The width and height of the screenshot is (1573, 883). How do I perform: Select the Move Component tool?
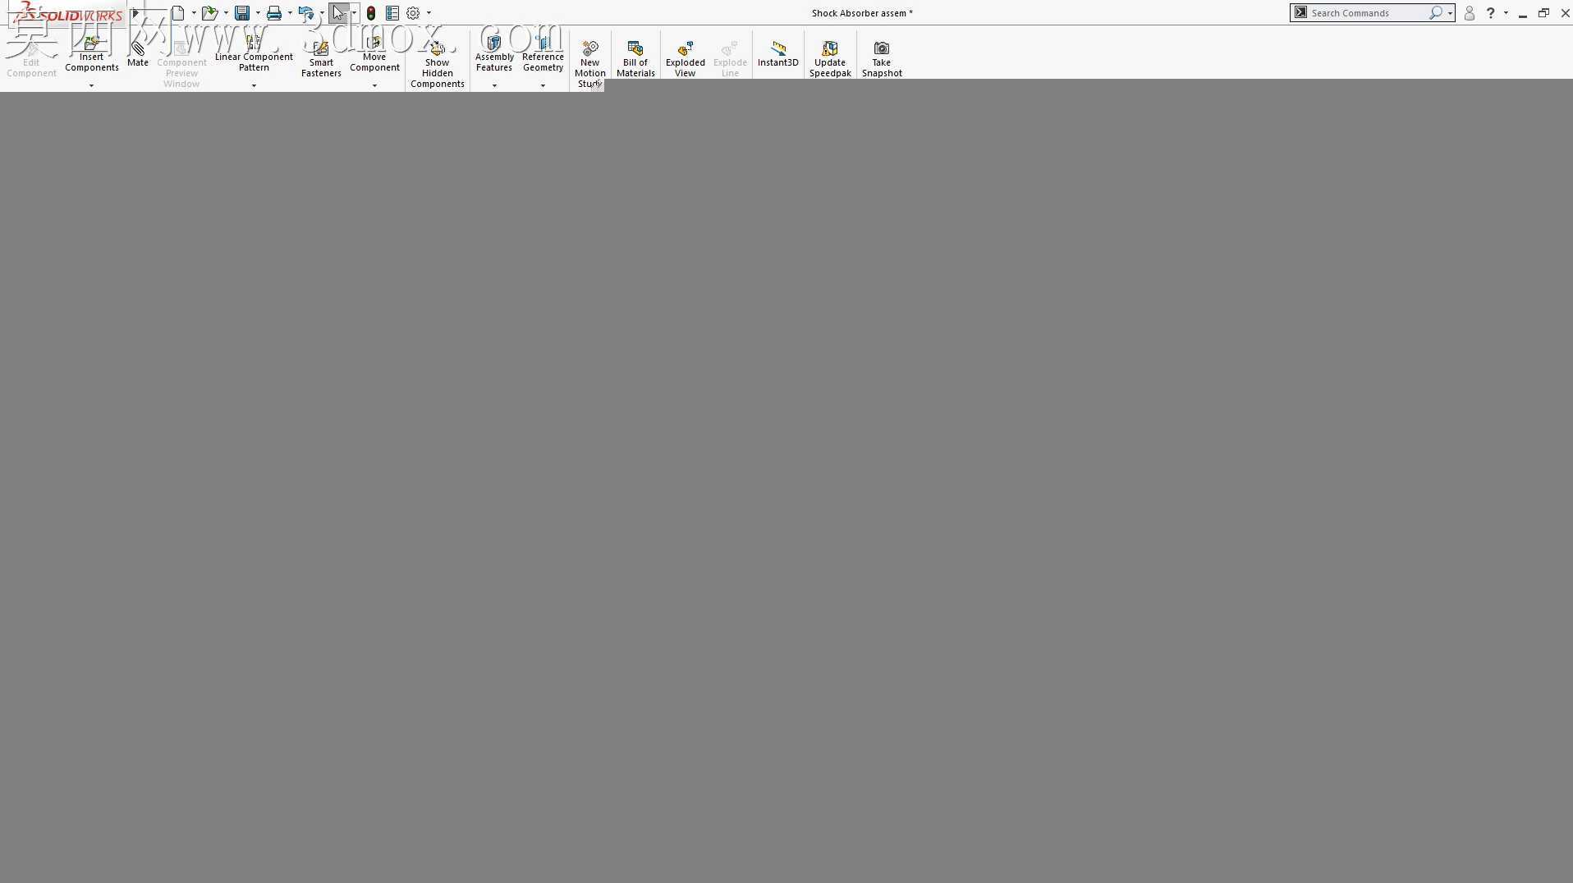(x=374, y=54)
